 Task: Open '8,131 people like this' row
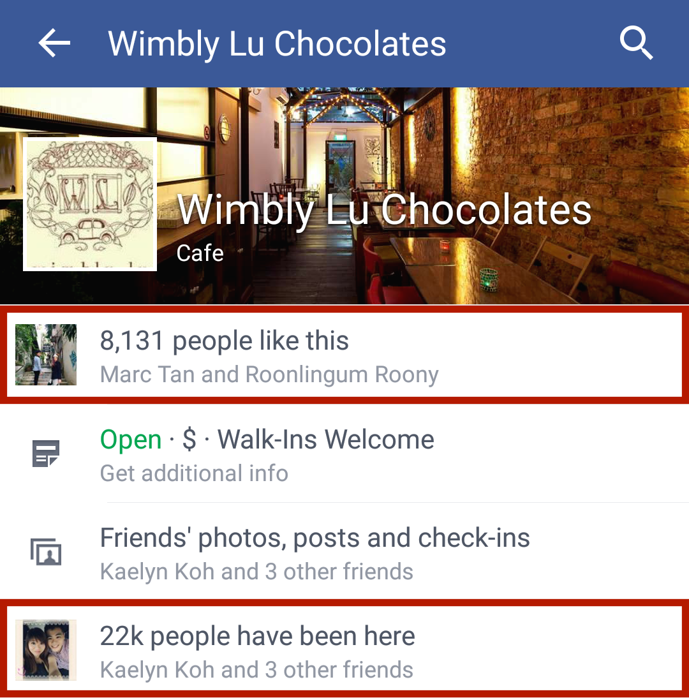pos(344,355)
